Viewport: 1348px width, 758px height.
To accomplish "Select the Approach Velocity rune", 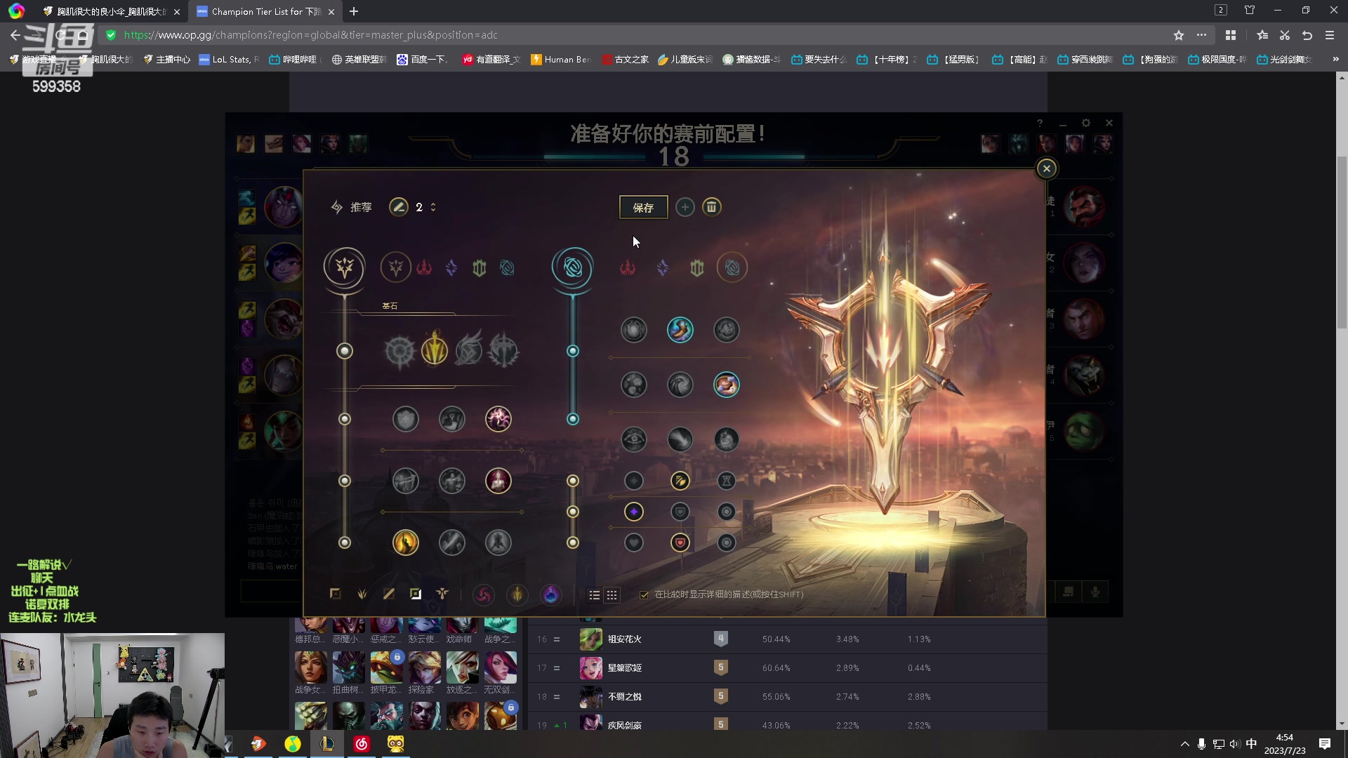I will click(x=680, y=439).
